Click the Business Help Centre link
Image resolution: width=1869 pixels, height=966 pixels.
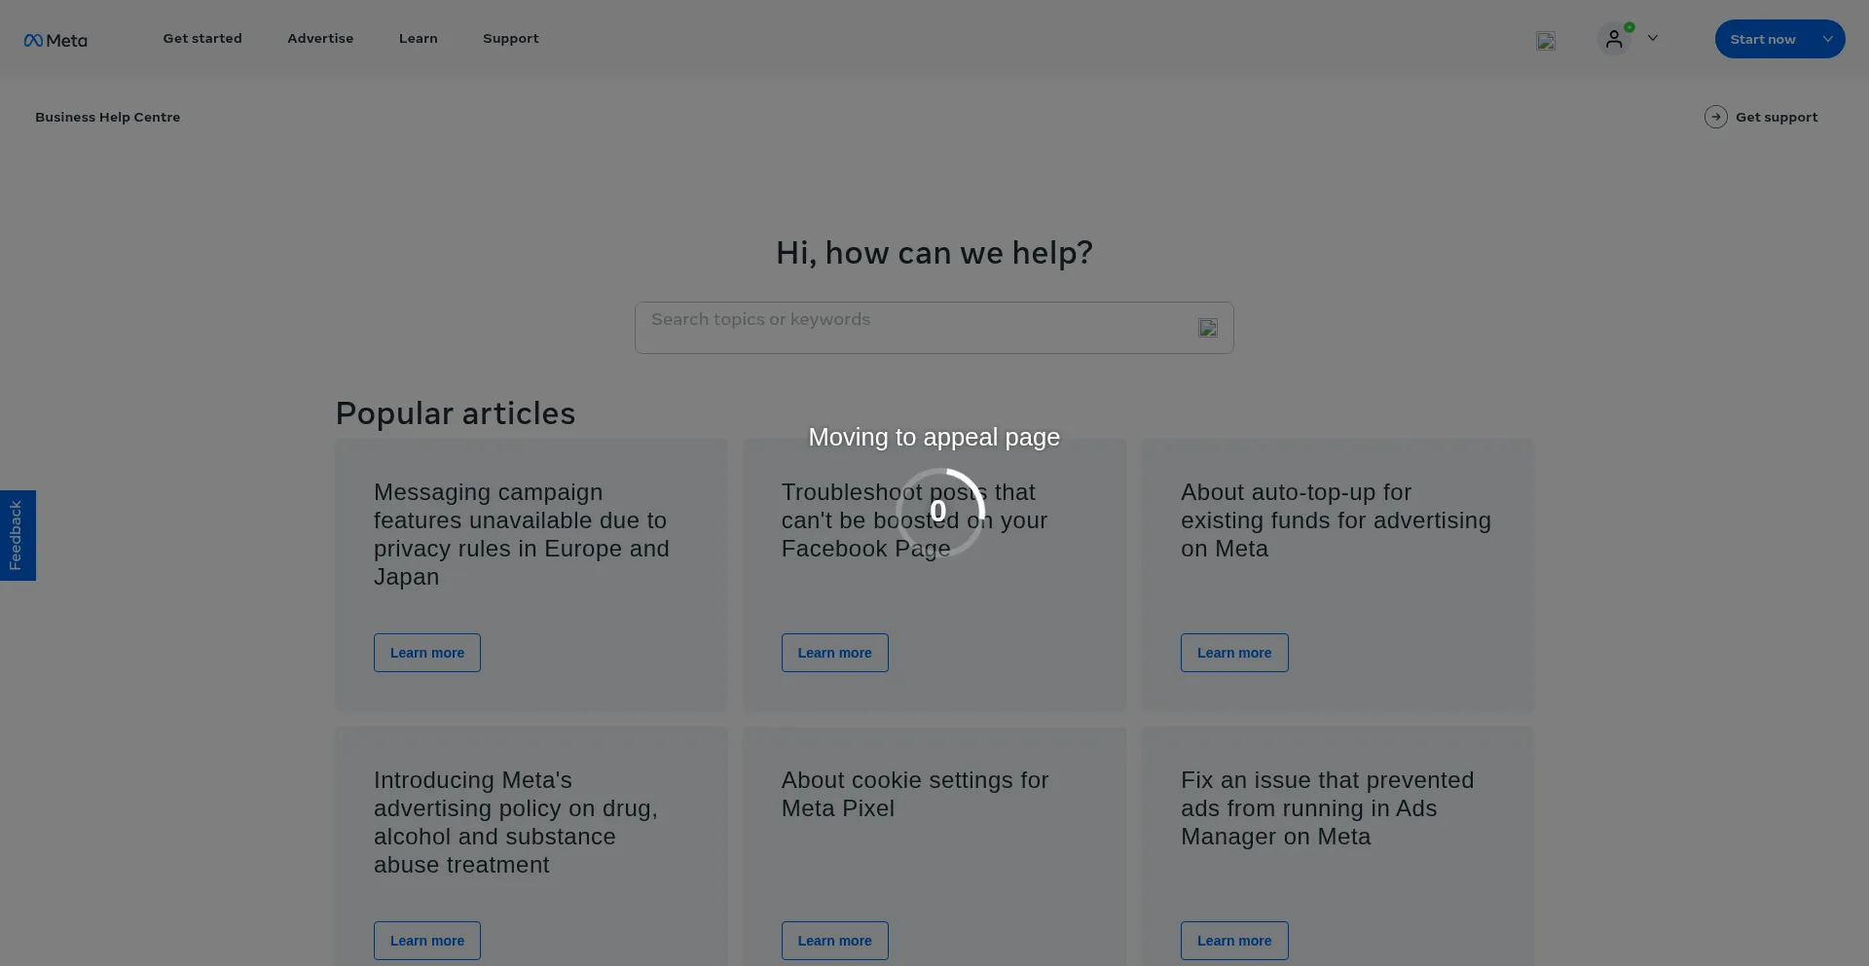point(107,117)
